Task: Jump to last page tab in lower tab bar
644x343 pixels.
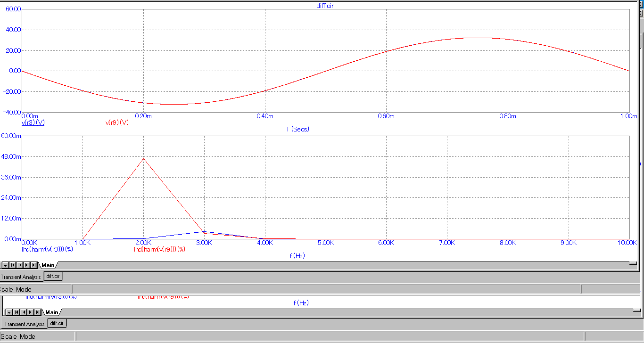Action: pyautogui.click(x=37, y=312)
